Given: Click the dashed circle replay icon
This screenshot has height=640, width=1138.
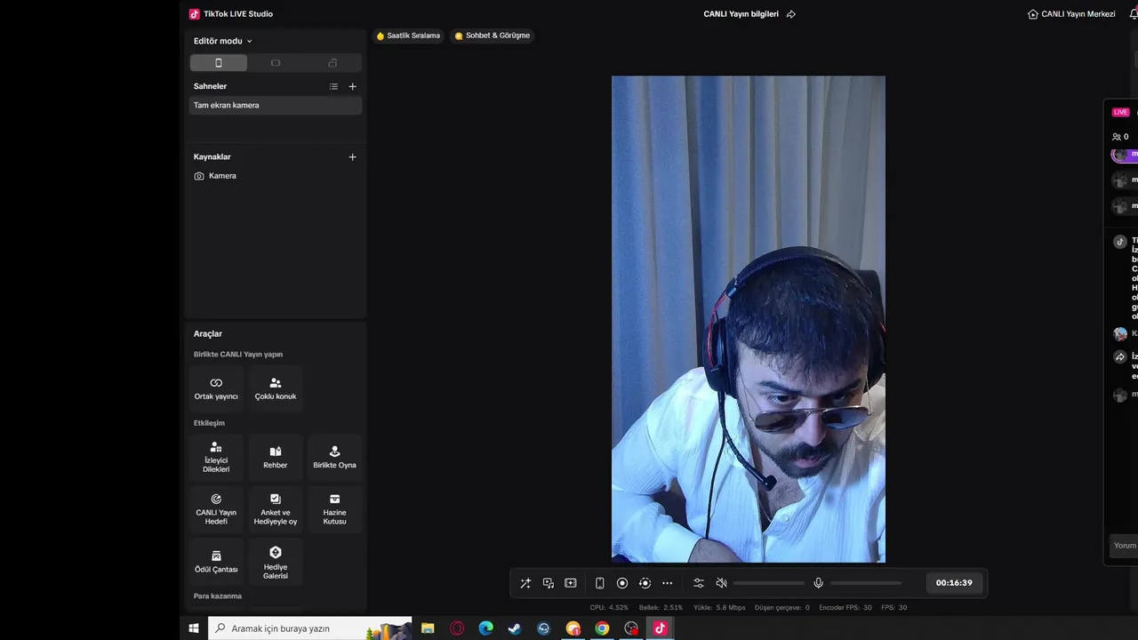Looking at the screenshot, I should (645, 583).
